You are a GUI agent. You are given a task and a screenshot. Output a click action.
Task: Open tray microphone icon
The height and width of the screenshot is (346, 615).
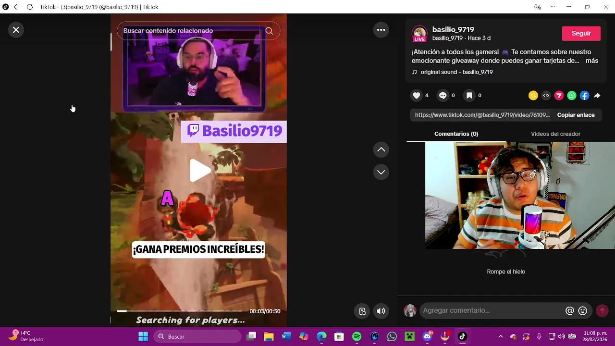[539, 336]
